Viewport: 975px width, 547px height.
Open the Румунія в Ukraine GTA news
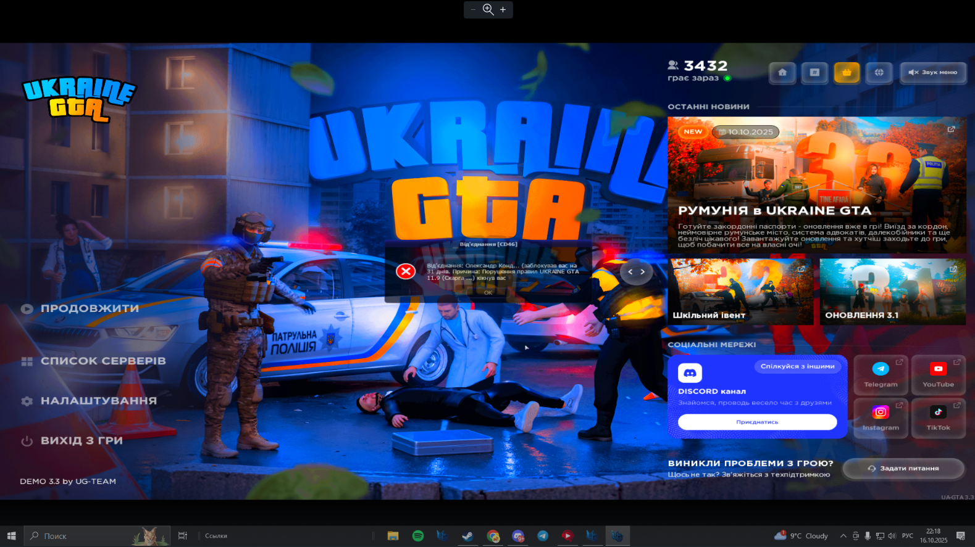(816, 185)
